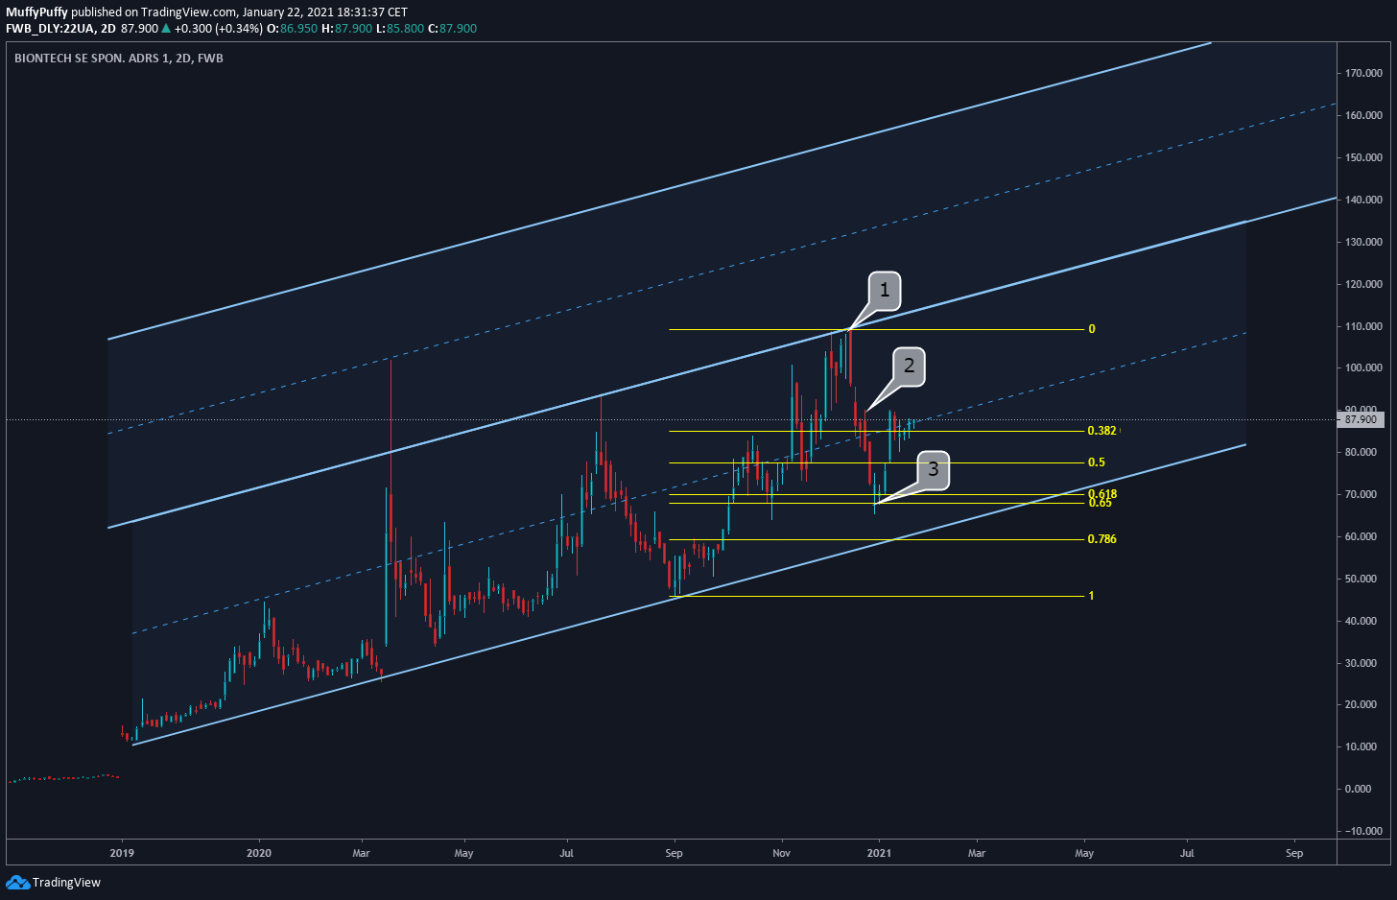Screen dimensions: 1397x900
Task: Select callout label 2 on the chart
Action: point(910,367)
